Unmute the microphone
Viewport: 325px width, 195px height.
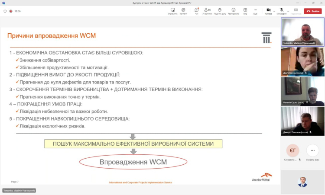point(281,10)
